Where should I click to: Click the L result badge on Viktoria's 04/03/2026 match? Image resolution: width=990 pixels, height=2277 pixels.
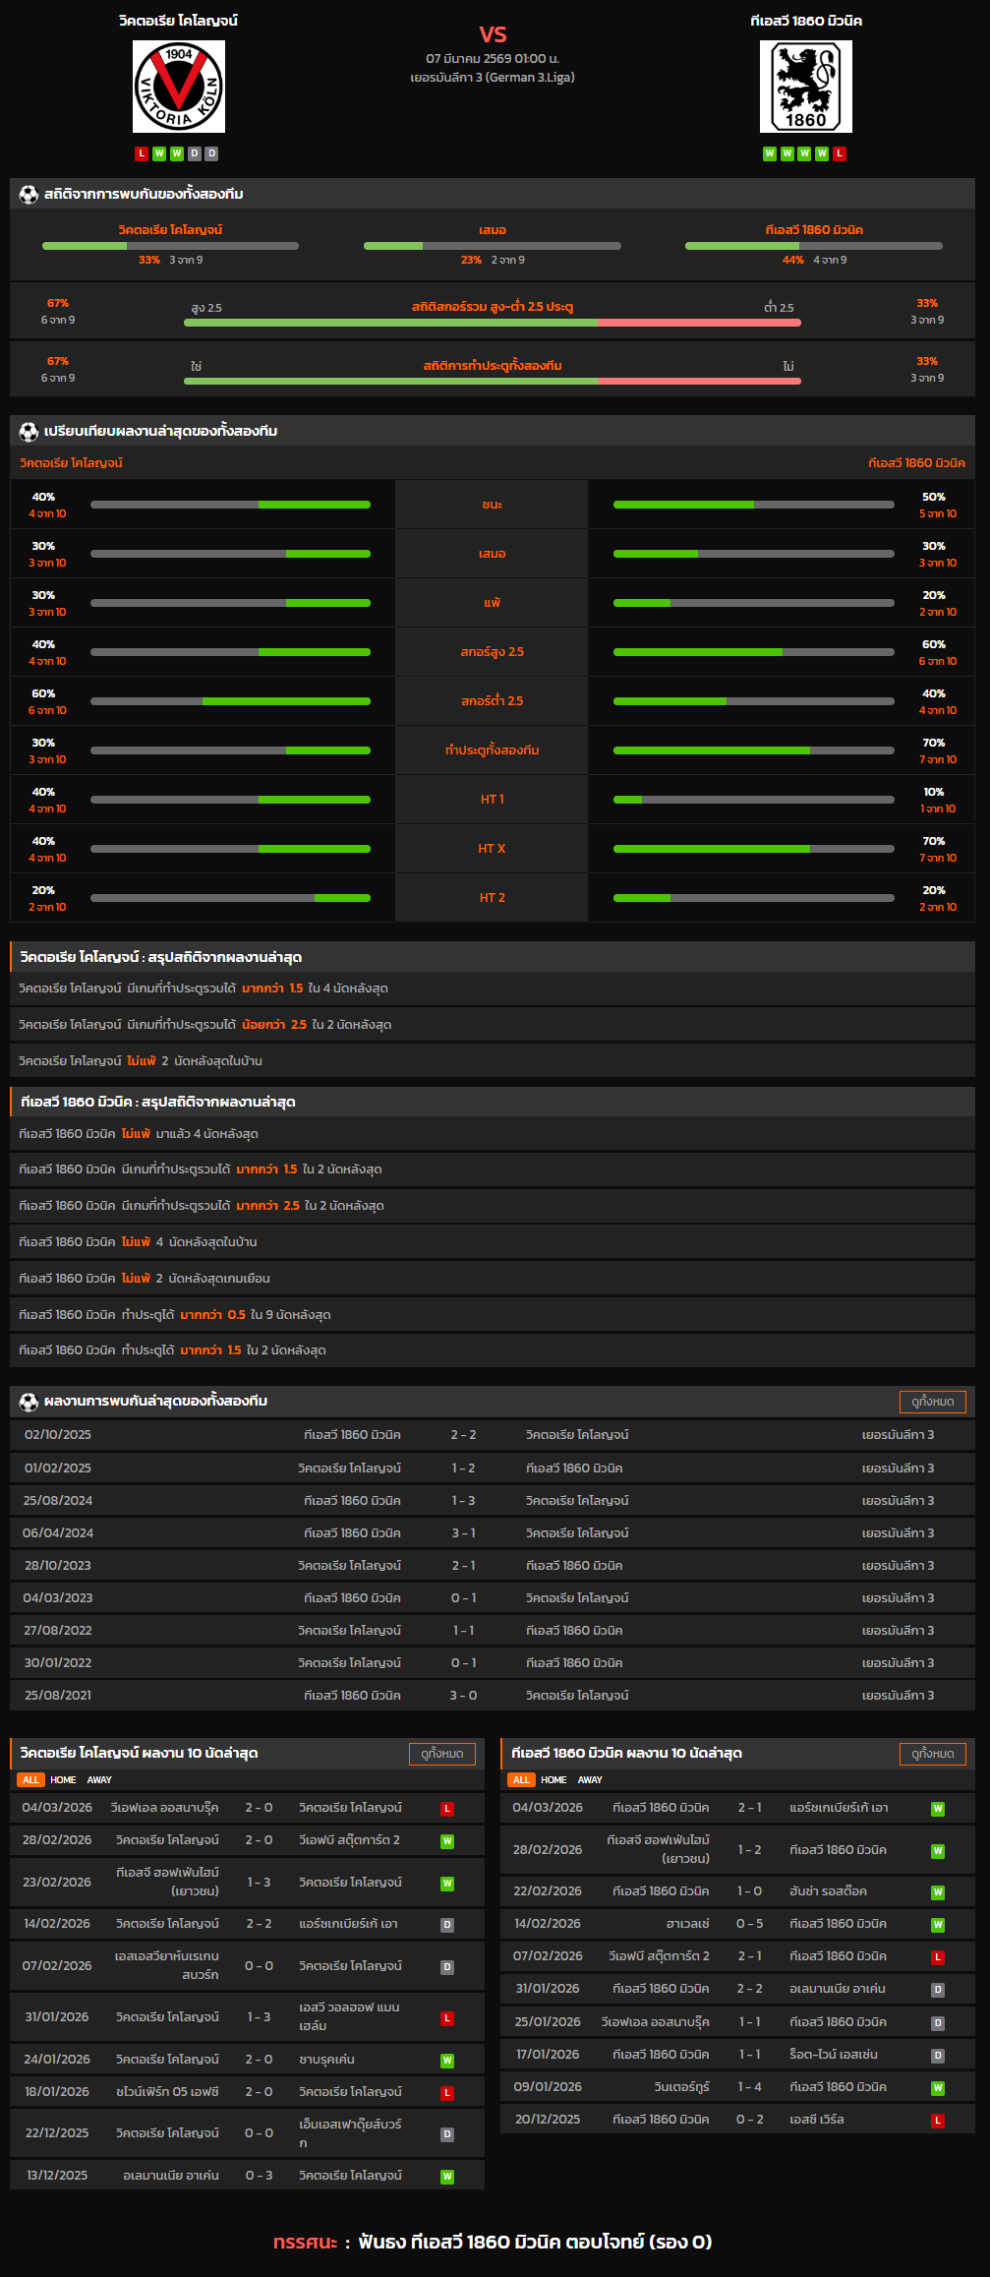(x=447, y=1809)
